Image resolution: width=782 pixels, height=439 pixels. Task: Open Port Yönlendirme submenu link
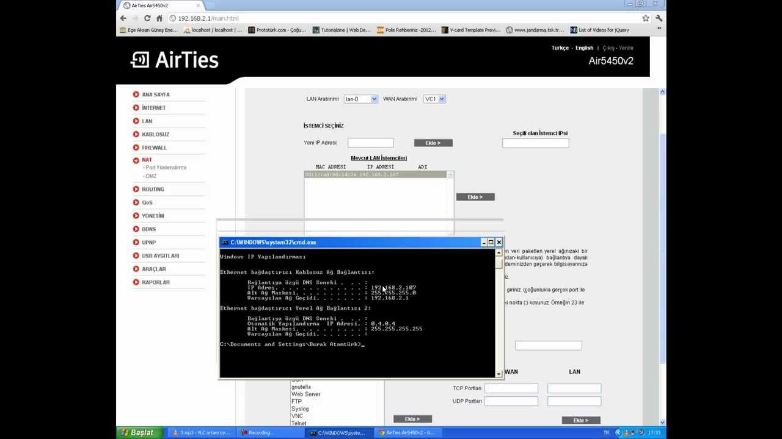[x=166, y=168]
